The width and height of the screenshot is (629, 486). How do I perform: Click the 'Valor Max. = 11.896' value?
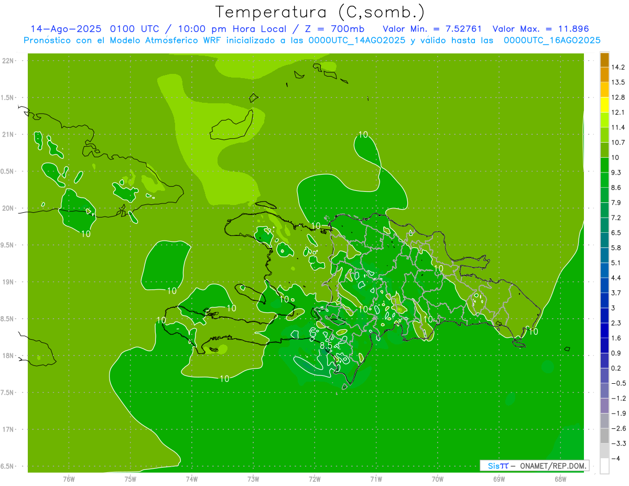pyautogui.click(x=541, y=28)
